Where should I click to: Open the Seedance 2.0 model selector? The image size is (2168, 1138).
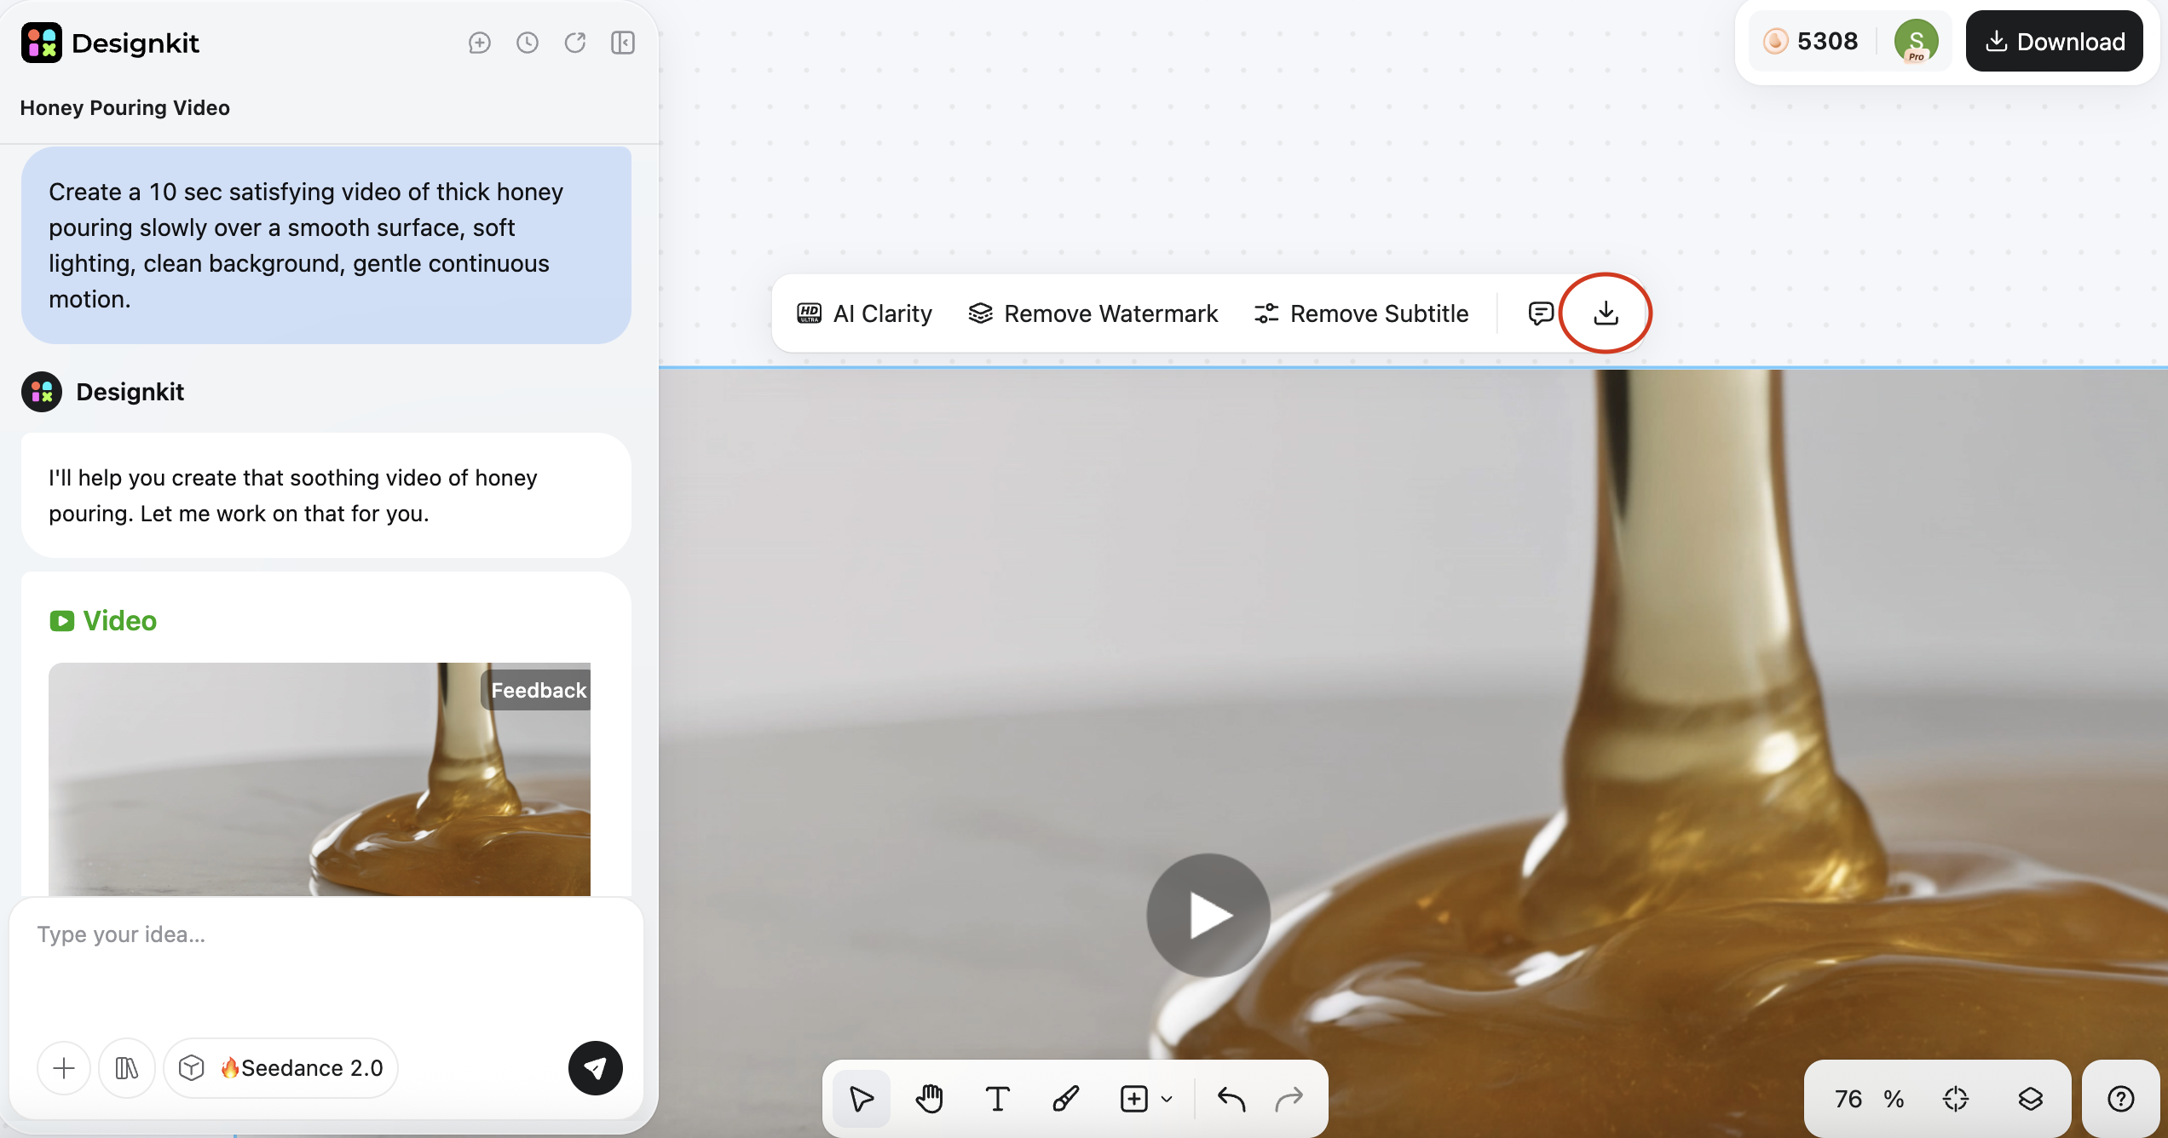281,1068
